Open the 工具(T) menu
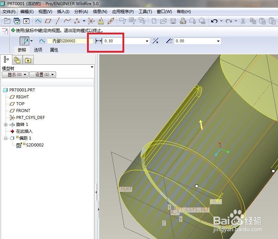Viewport: 278px width, 239px height. pyautogui.click(x=145, y=12)
